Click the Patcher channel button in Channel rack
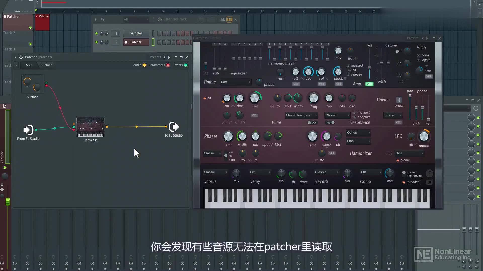 pyautogui.click(x=136, y=42)
